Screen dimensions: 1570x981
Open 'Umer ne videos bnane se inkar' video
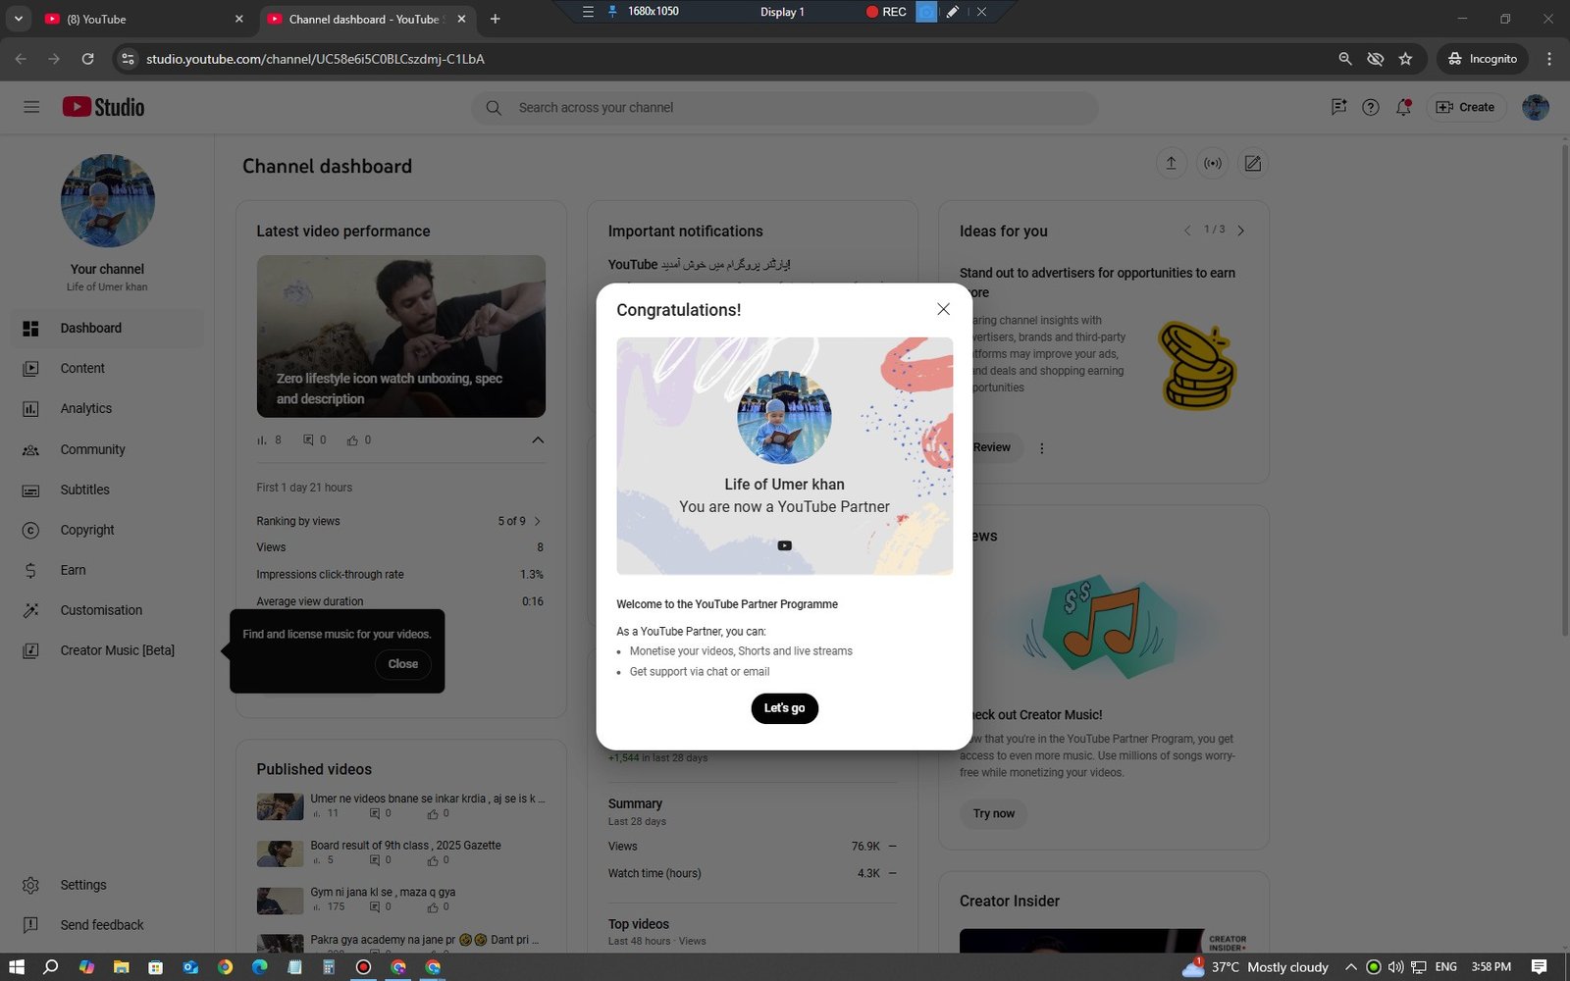(x=428, y=799)
